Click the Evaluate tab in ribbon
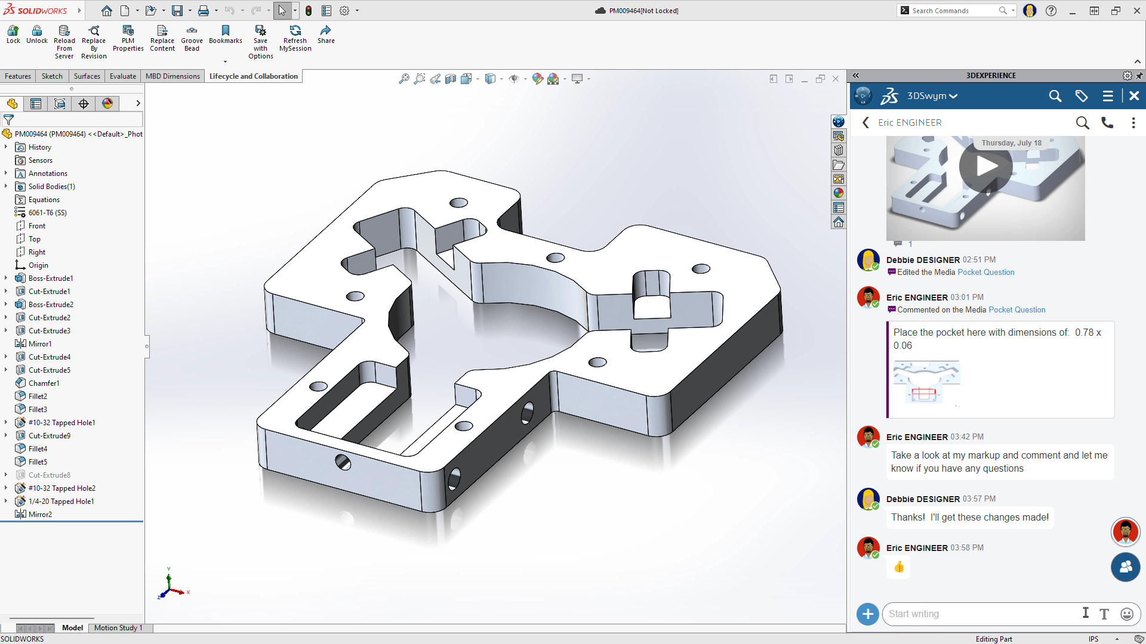Screen dimensions: 1146x644 (123, 76)
